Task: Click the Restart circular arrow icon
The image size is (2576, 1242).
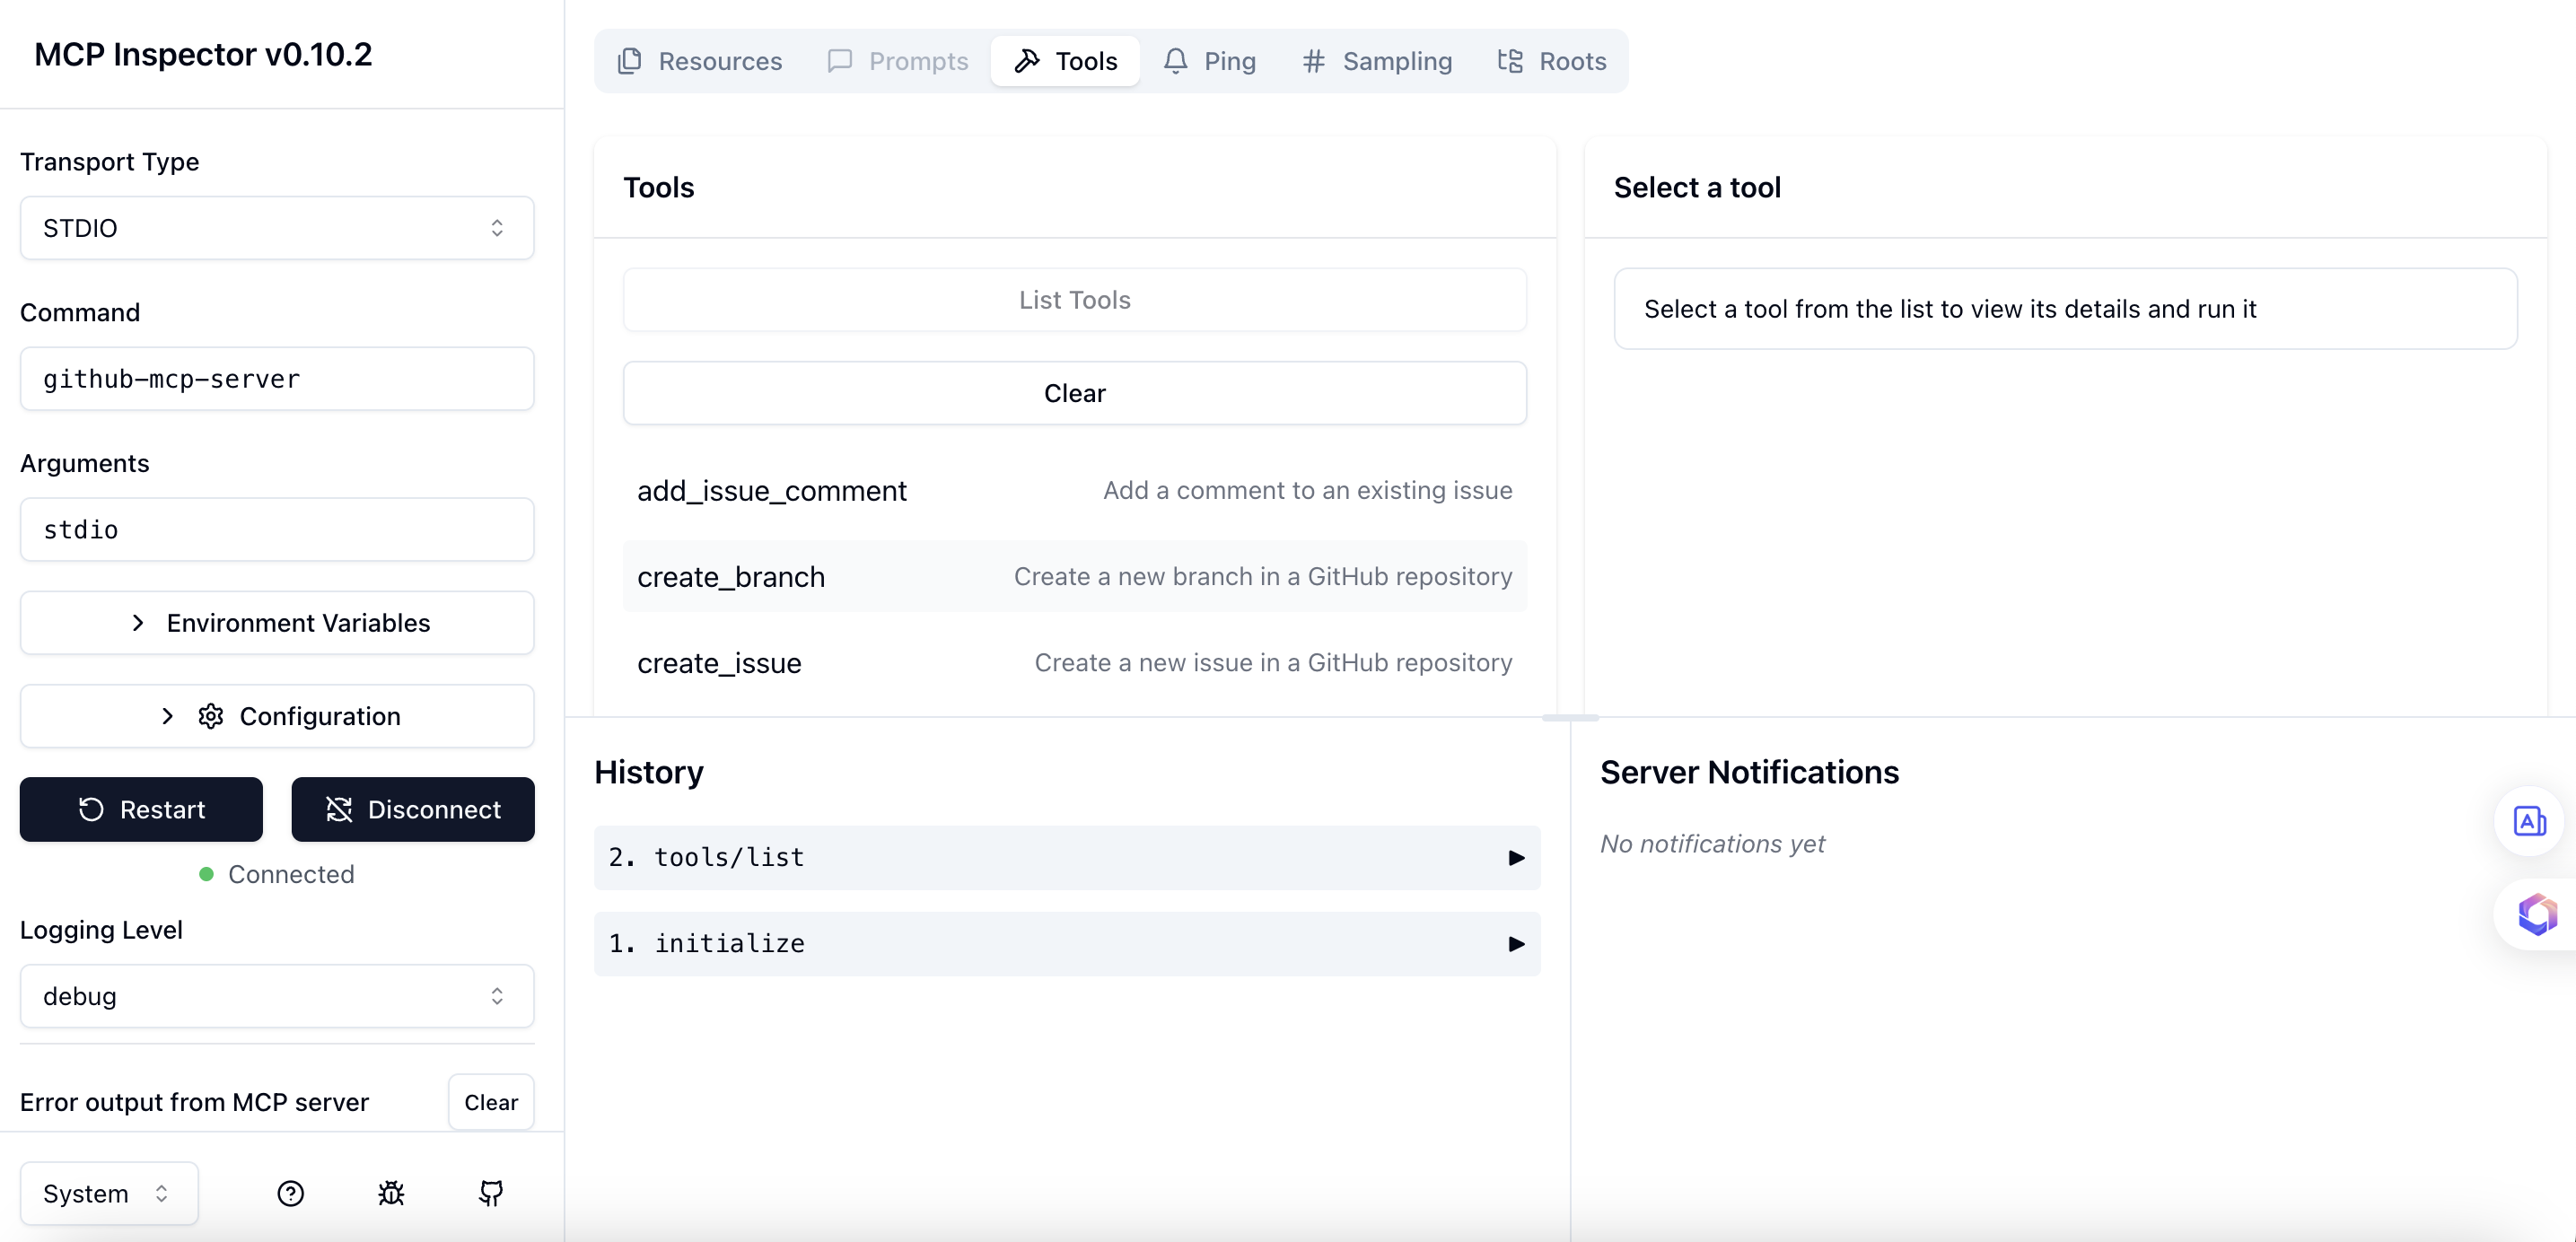Action: 91,809
